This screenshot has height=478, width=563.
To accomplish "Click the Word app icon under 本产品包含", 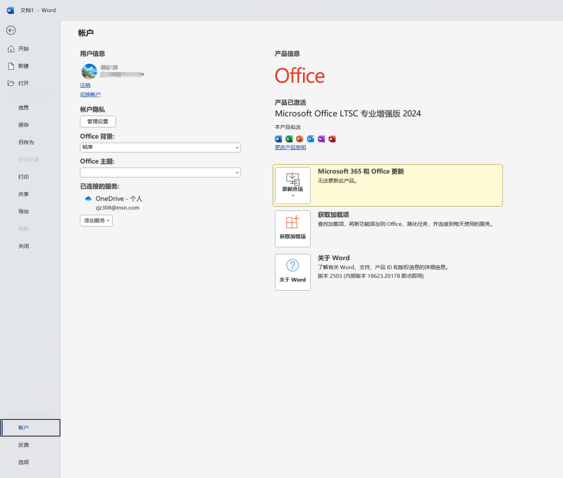I will [x=278, y=139].
